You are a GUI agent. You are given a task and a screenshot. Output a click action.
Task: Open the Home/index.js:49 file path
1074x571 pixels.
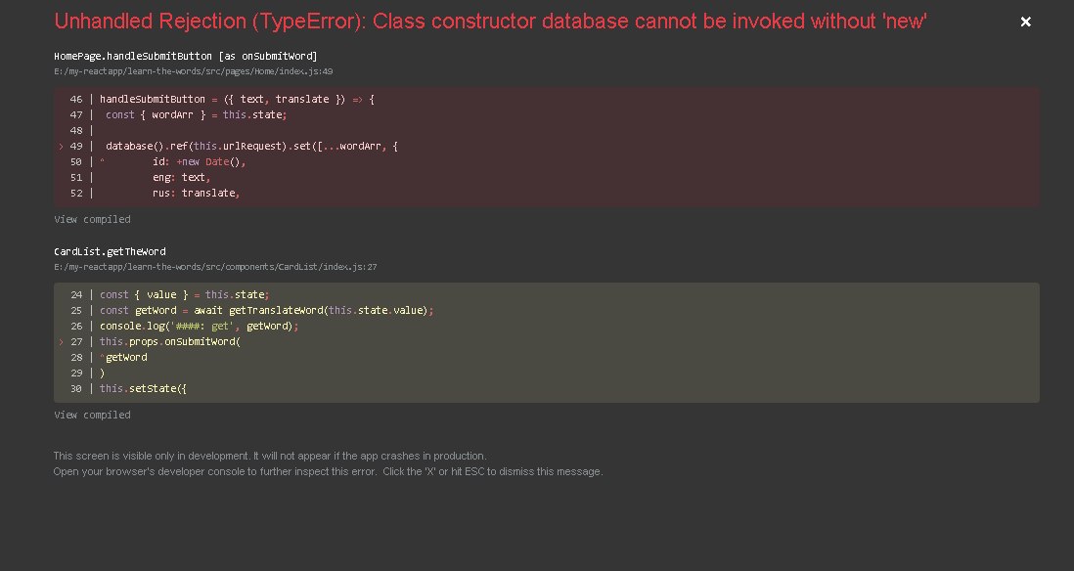click(x=194, y=70)
